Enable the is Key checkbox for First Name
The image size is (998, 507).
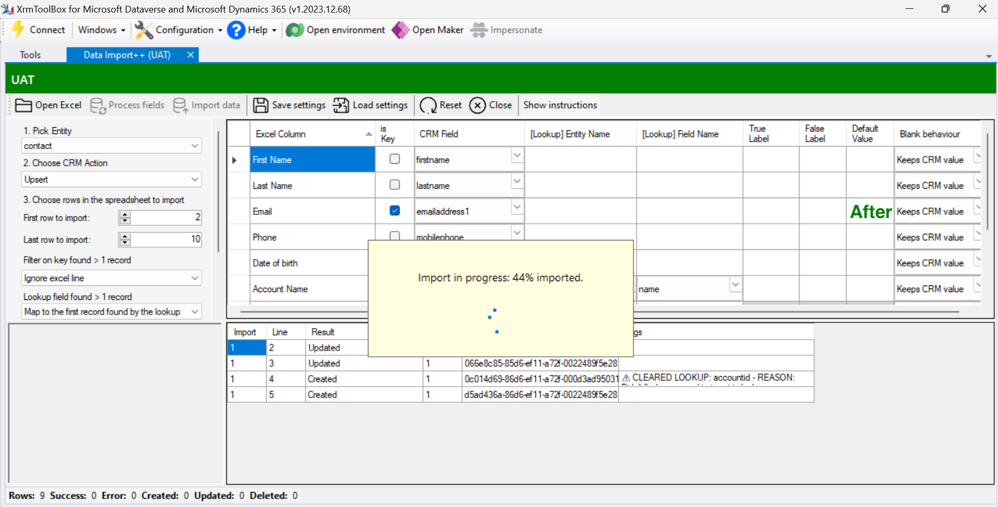395,159
